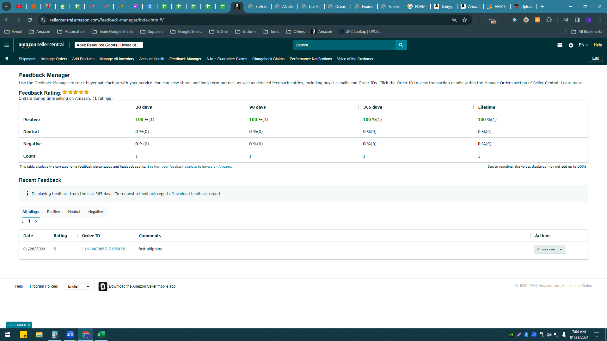The image size is (607, 341).
Task: Select the Positive ratings tab
Action: tap(53, 212)
